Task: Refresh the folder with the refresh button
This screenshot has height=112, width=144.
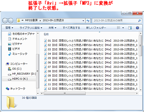Action: [x=88, y=21]
